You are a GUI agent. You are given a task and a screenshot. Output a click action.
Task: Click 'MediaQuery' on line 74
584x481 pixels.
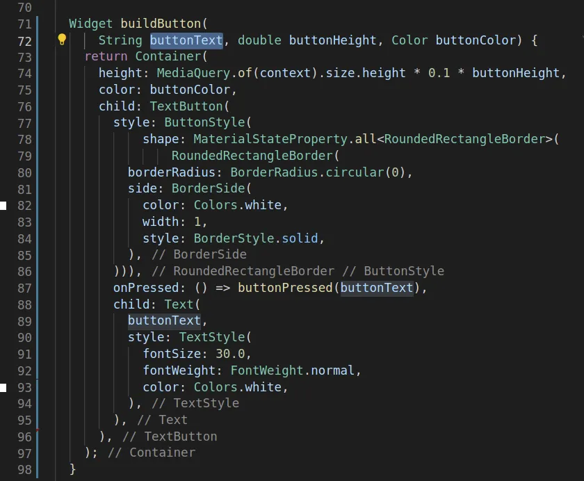pos(193,73)
